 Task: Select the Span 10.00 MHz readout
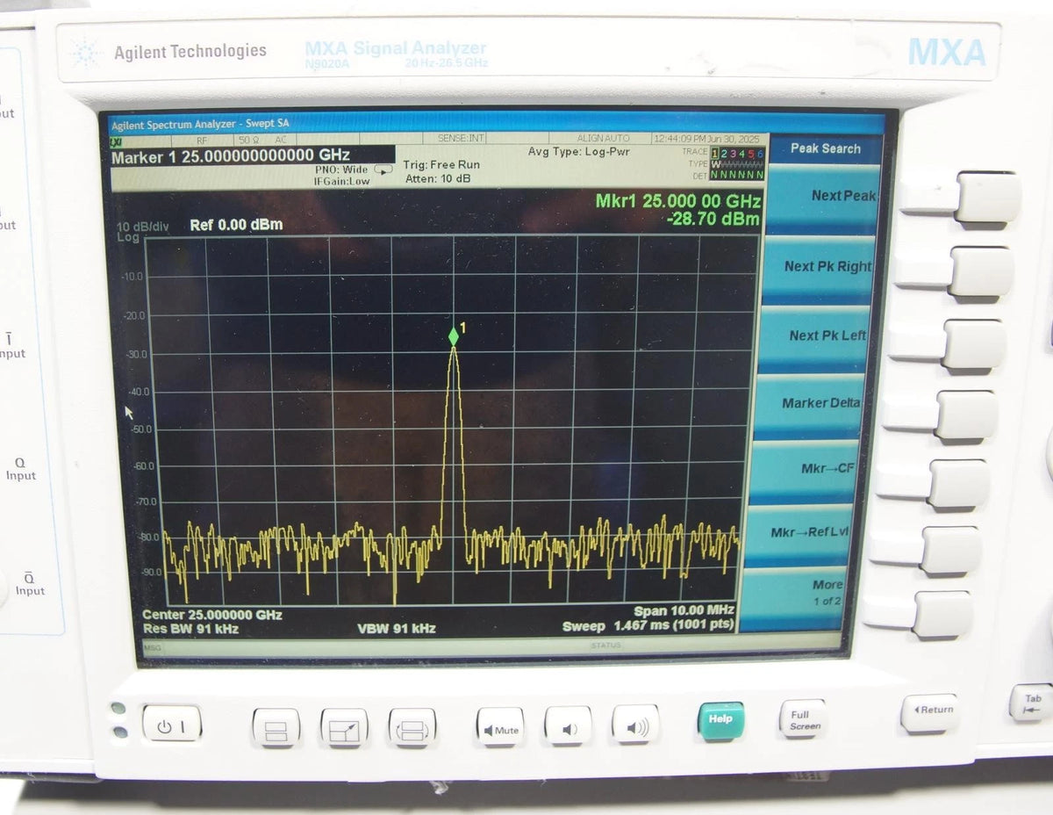point(684,610)
